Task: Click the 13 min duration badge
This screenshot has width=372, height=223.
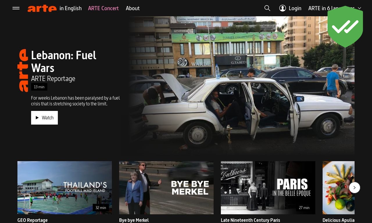Action: click(39, 87)
